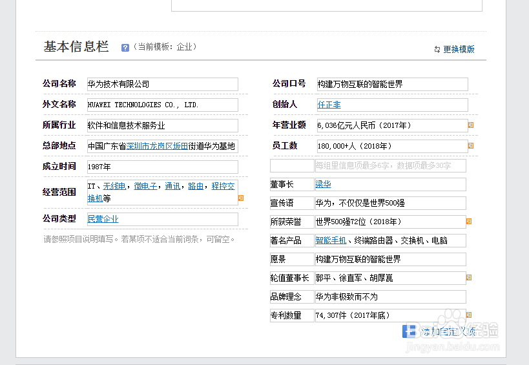Click the 更换模版 switch icon
This screenshot has height=365, width=529.
pyautogui.click(x=437, y=49)
